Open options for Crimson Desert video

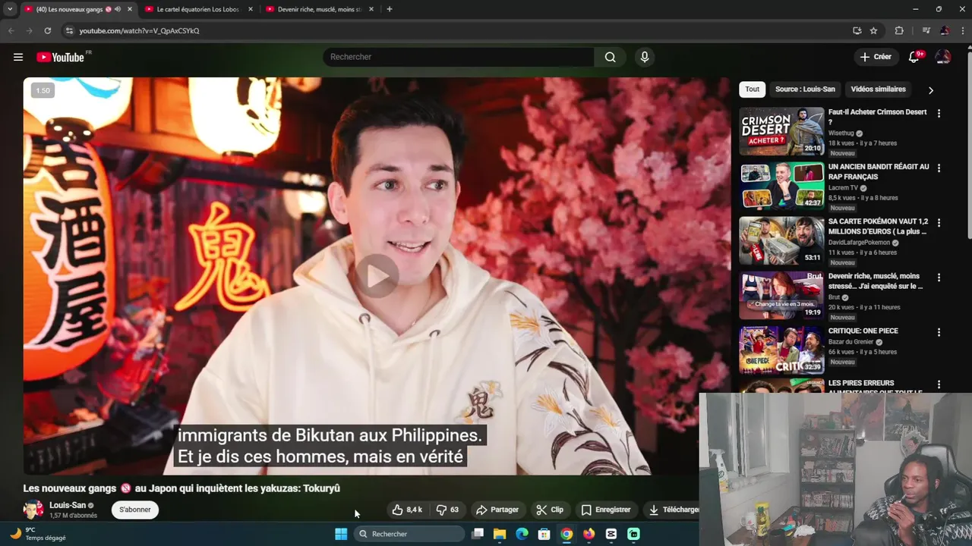(x=939, y=113)
